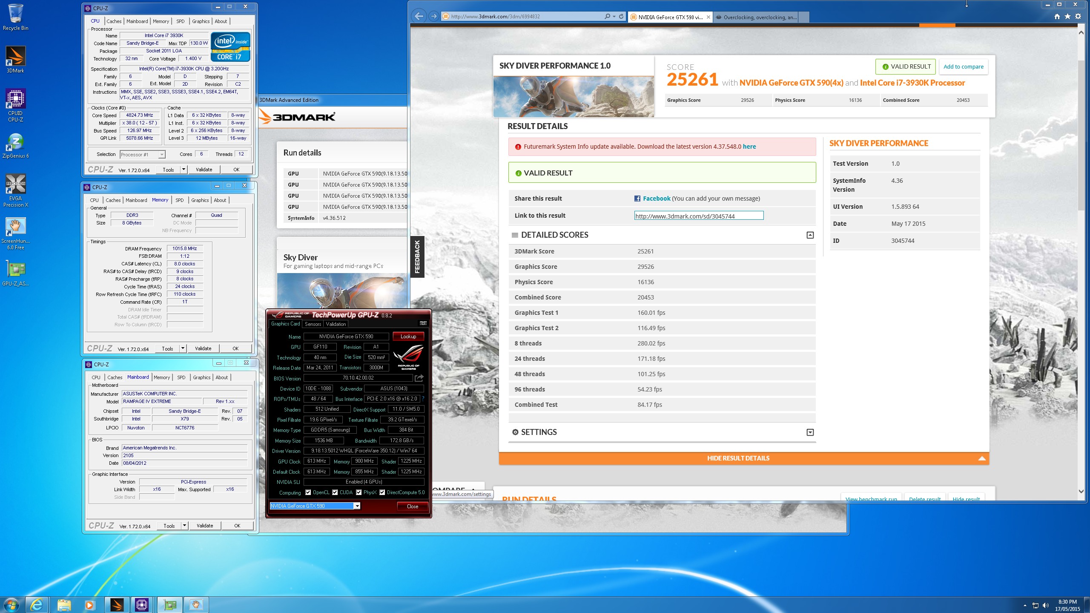Click the result link text field
This screenshot has height=613, width=1090.
coord(699,216)
